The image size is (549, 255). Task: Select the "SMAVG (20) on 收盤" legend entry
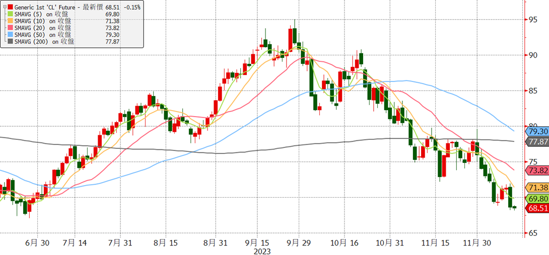click(x=43, y=28)
